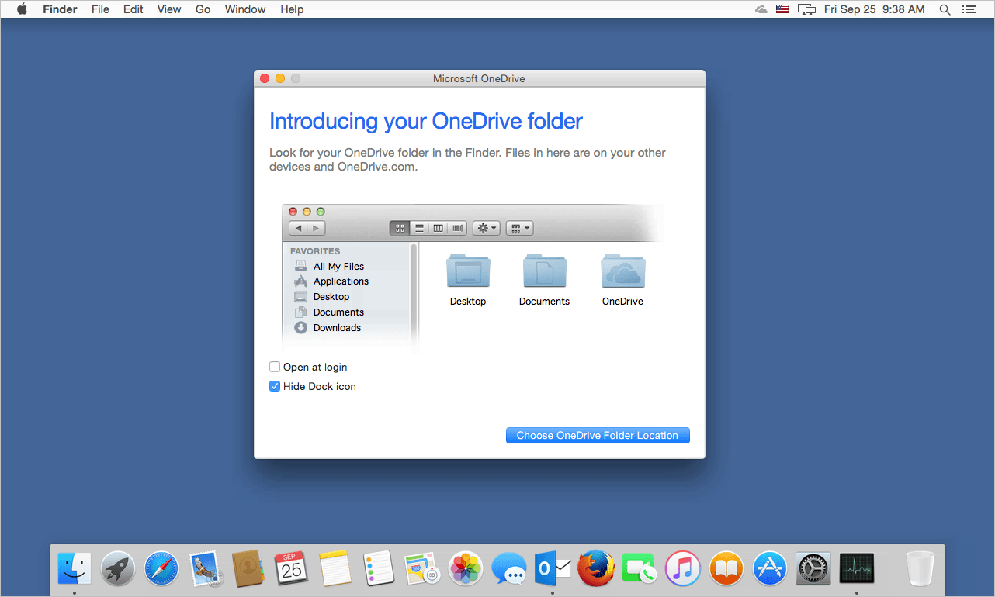Click the date and time clock
Screen dimensions: 995x597
(874, 9)
